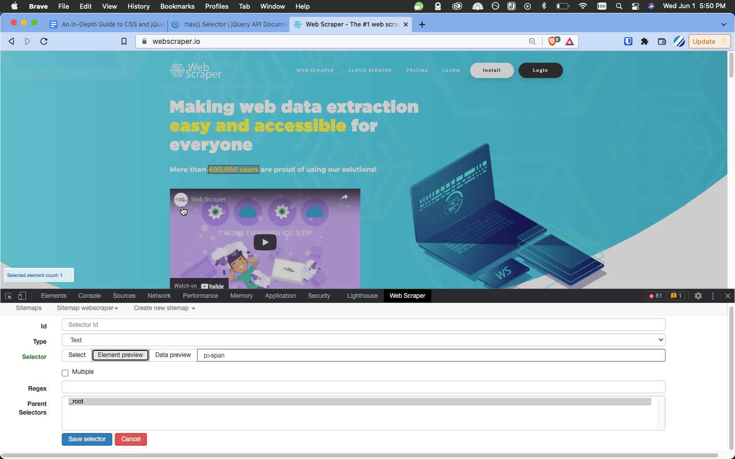Viewport: 735px width, 459px height.
Task: Switch to the Network DevTools tab
Action: pos(159,296)
